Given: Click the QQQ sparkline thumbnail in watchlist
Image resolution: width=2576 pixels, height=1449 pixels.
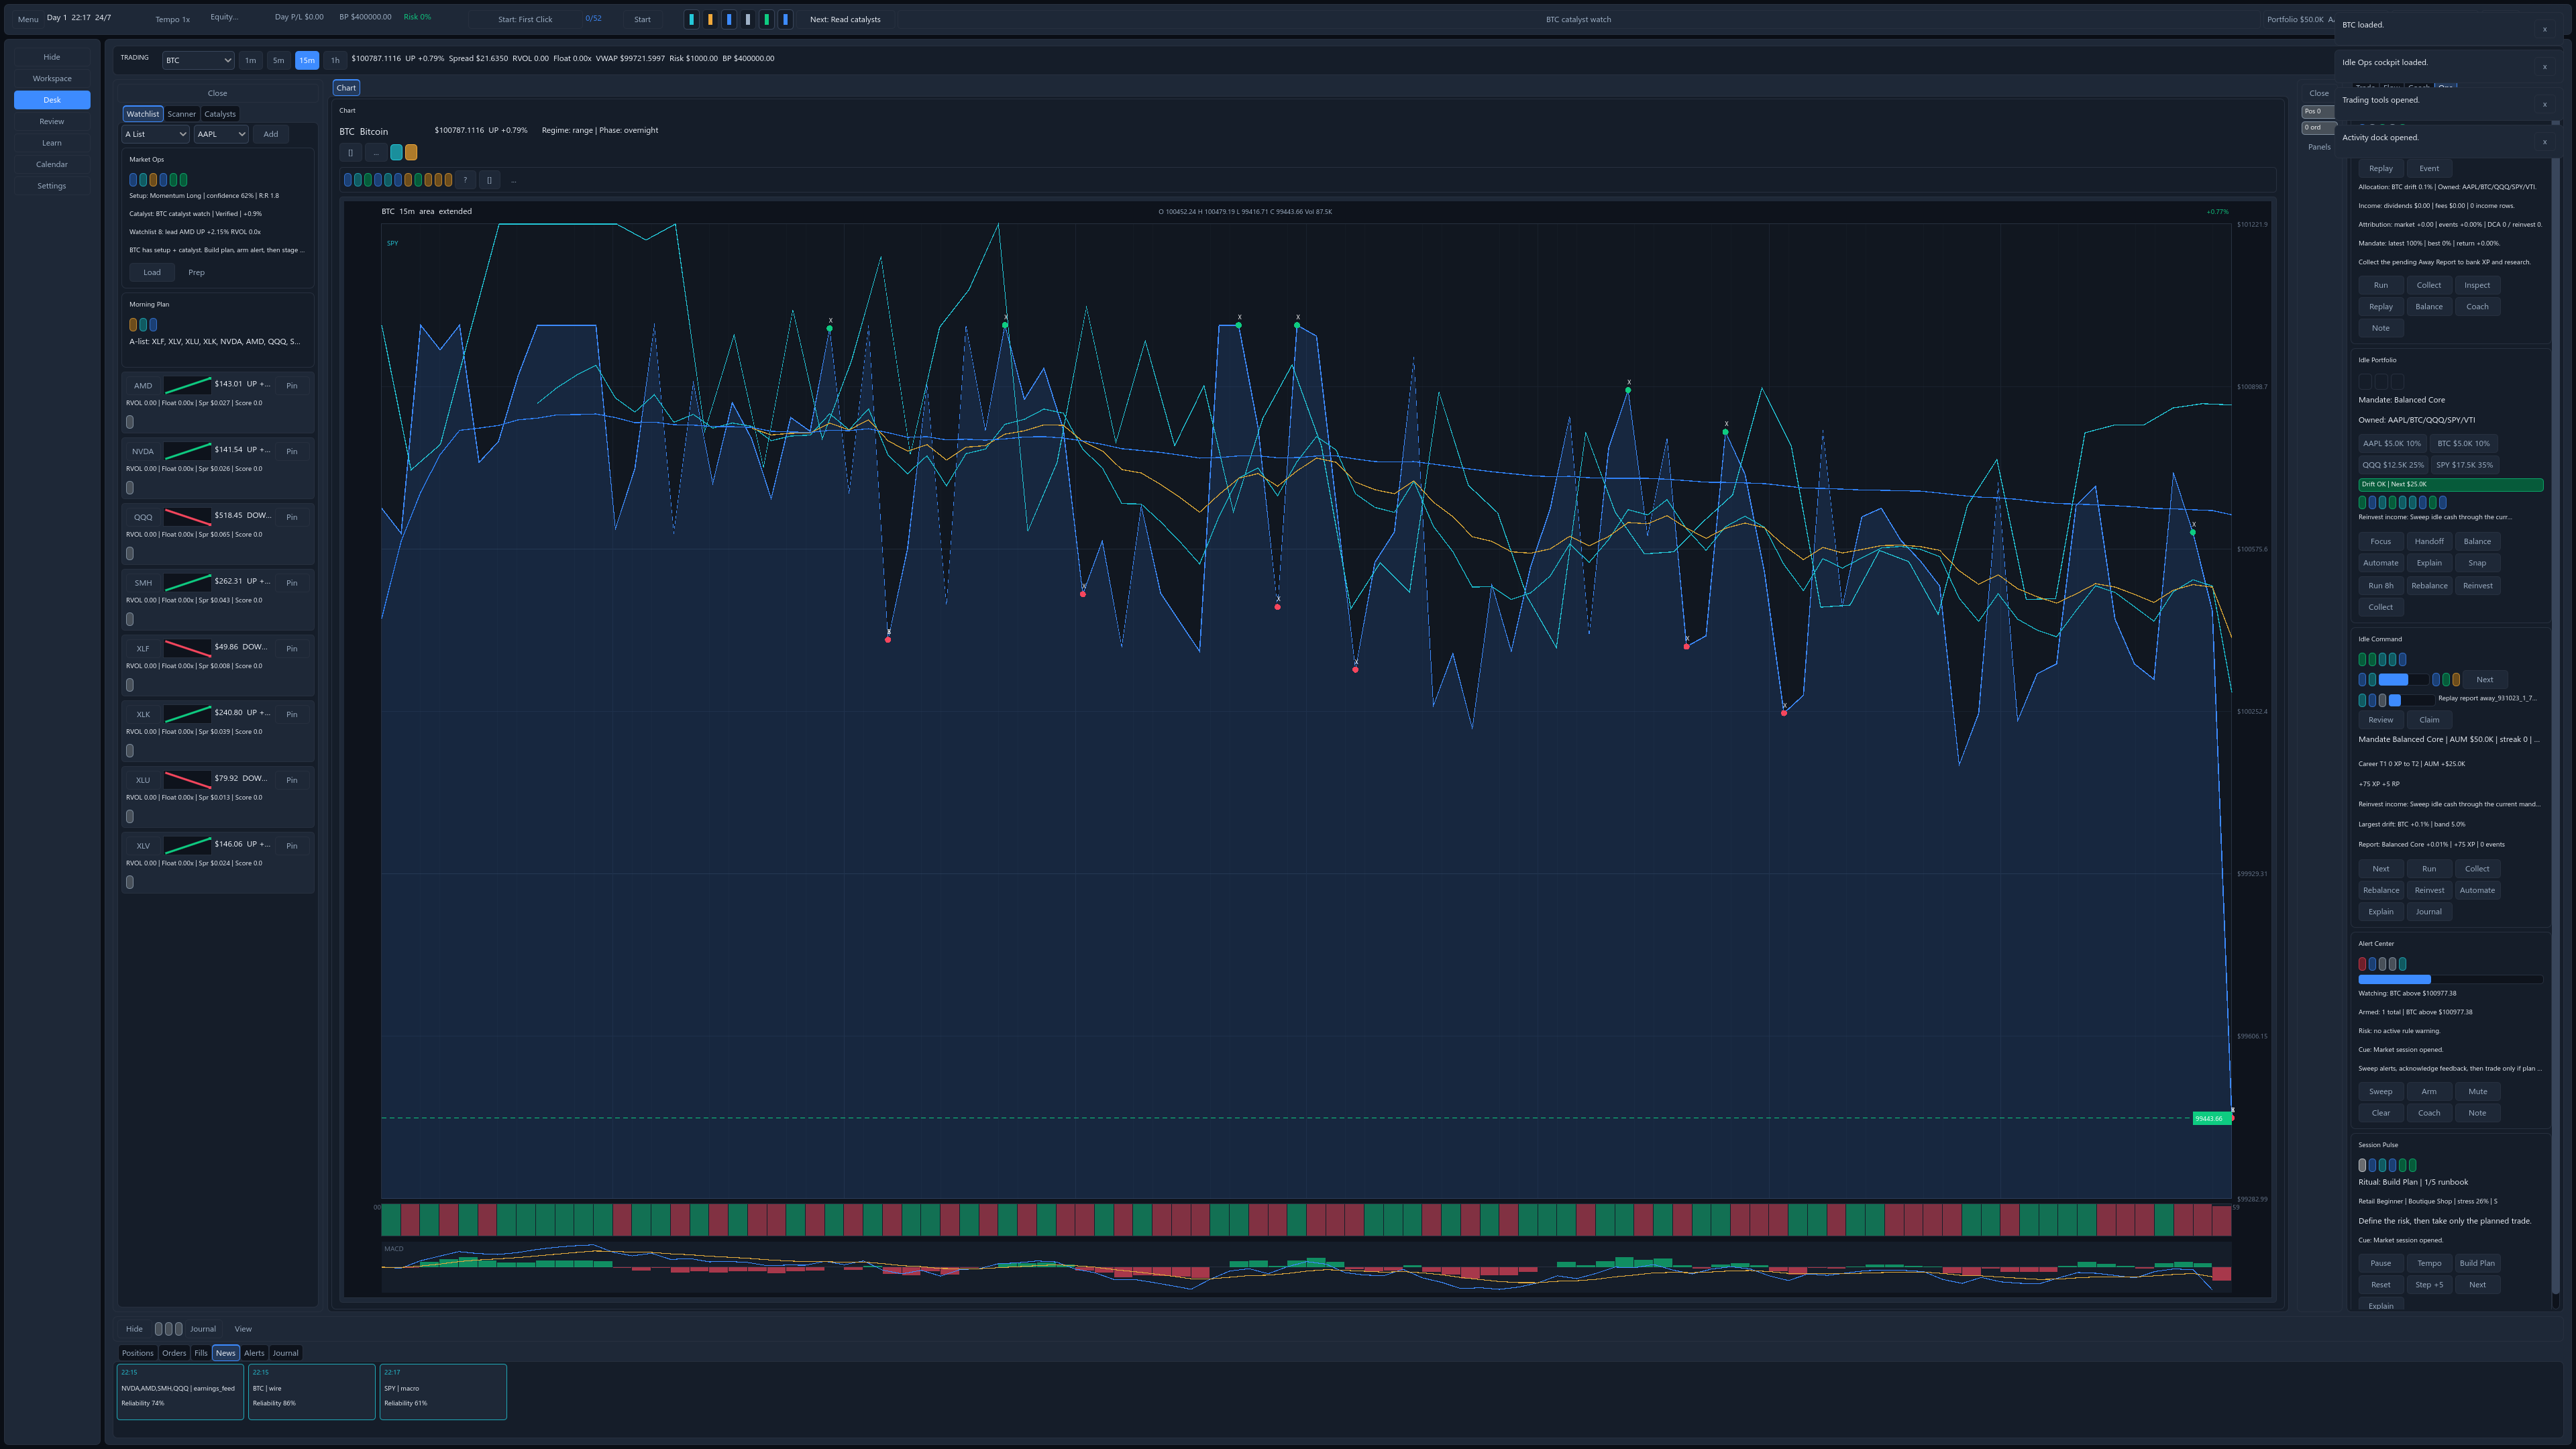Looking at the screenshot, I should pyautogui.click(x=187, y=516).
